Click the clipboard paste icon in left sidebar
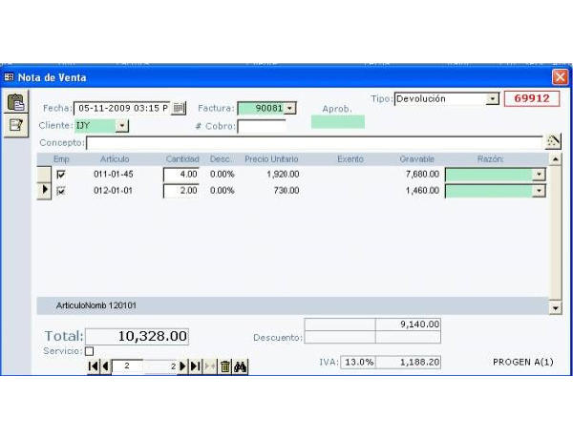Screen dimensions: 573x439 click(15, 103)
